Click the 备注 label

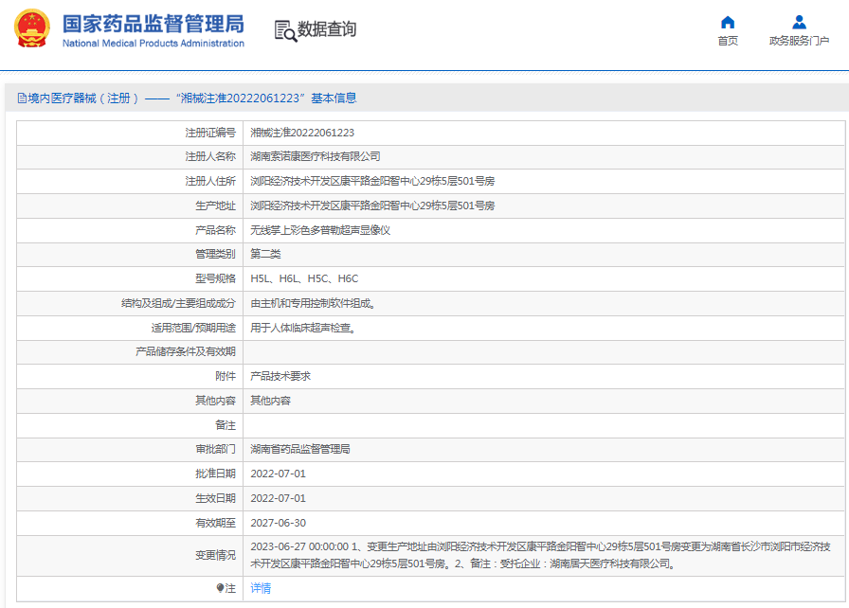[226, 425]
